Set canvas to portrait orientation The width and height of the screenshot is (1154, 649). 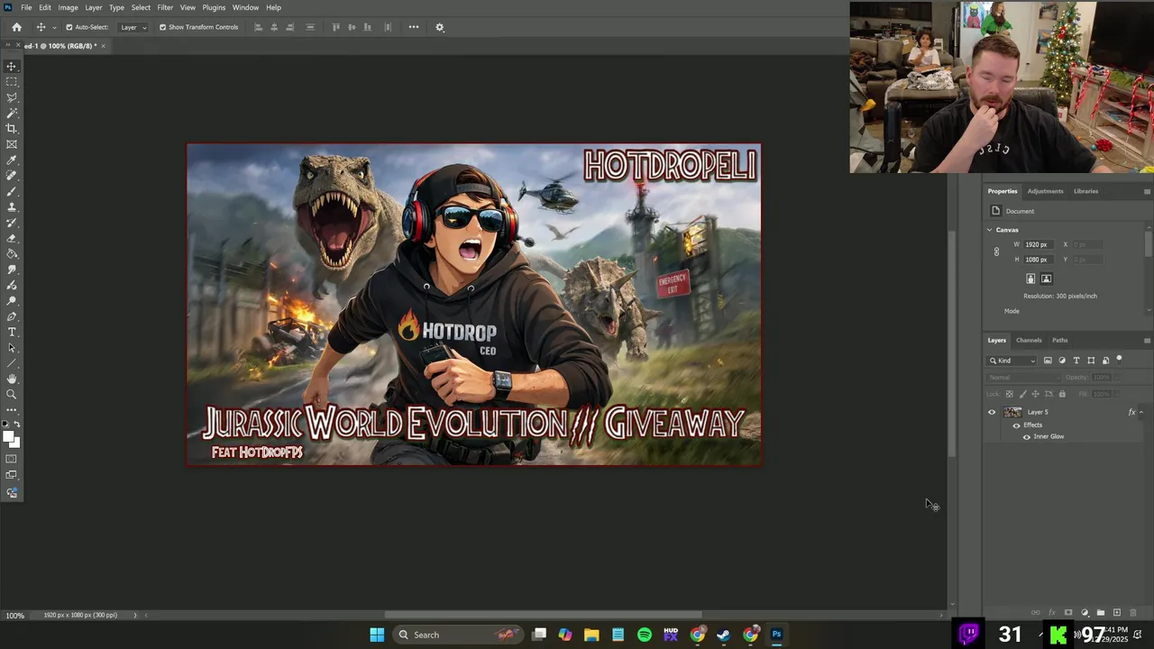click(x=1030, y=279)
